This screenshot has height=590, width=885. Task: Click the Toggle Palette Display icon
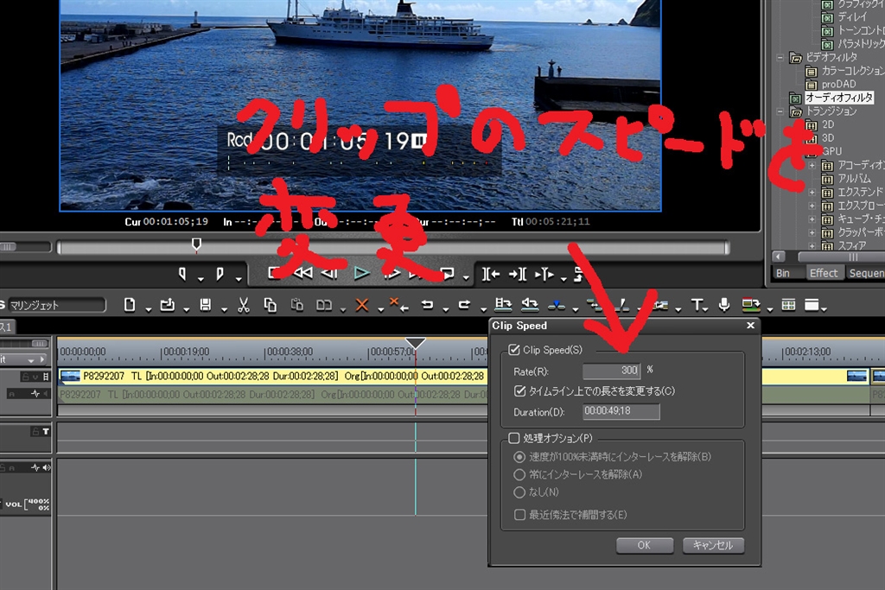click(812, 305)
